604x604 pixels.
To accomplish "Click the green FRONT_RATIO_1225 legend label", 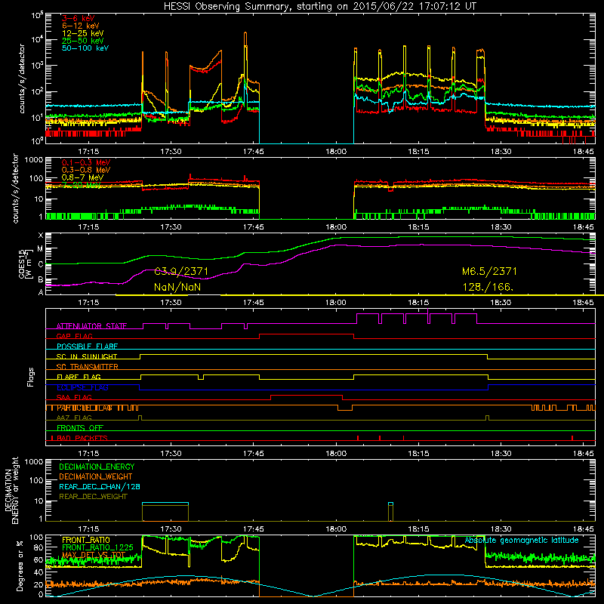I will coord(97,547).
